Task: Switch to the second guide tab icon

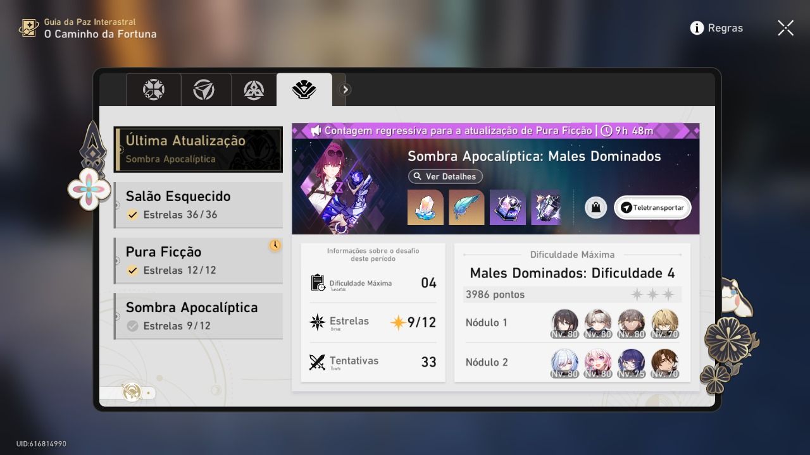Action: click(x=204, y=90)
